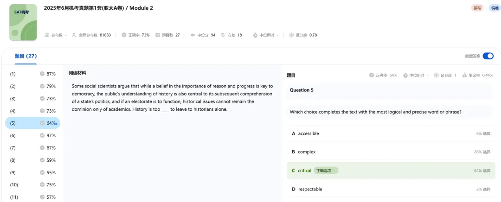Click the 题目数 icon in header
Screen dimensions: 501x202
[x=158, y=35]
